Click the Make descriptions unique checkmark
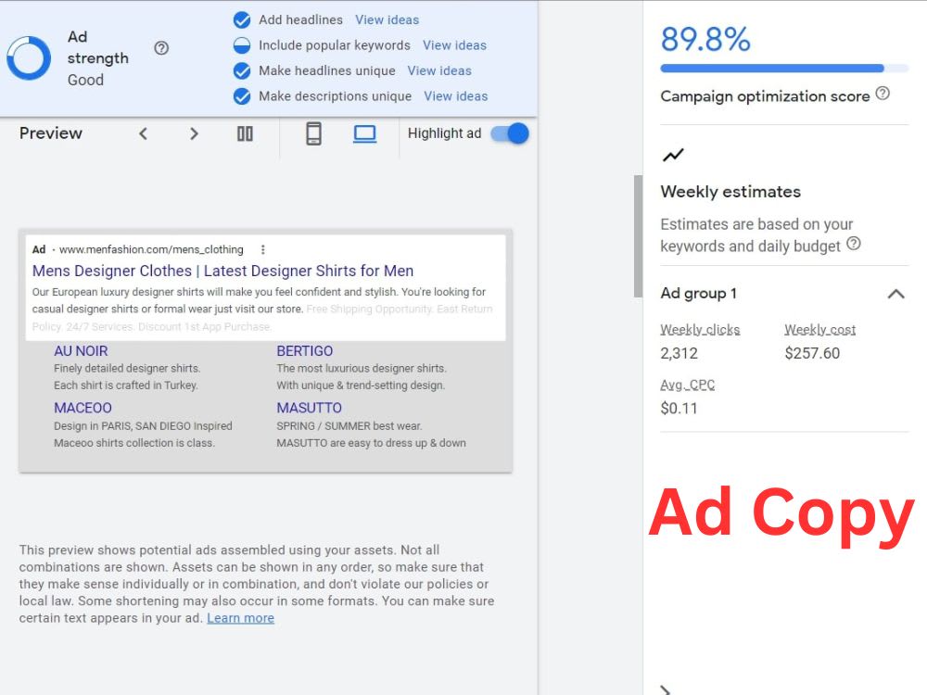This screenshot has height=695, width=927. click(x=242, y=96)
